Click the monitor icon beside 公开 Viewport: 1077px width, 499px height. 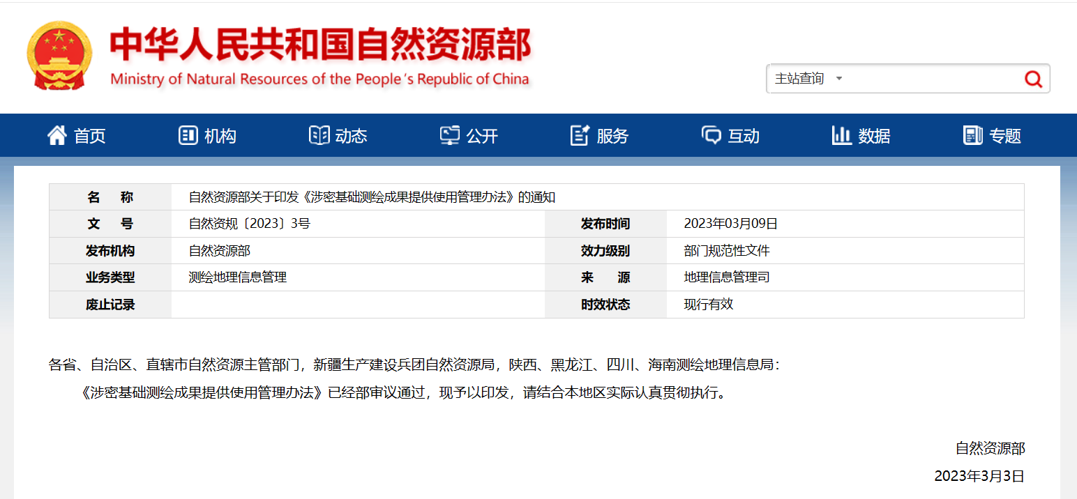coord(450,135)
